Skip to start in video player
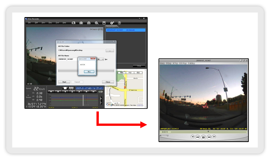This screenshot has width=270, height=160. click(x=193, y=137)
